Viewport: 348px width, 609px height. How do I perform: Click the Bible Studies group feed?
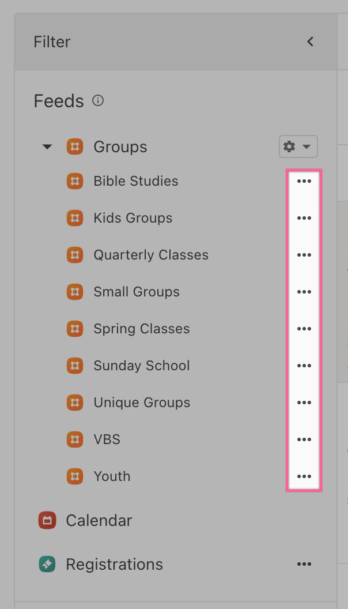point(135,181)
